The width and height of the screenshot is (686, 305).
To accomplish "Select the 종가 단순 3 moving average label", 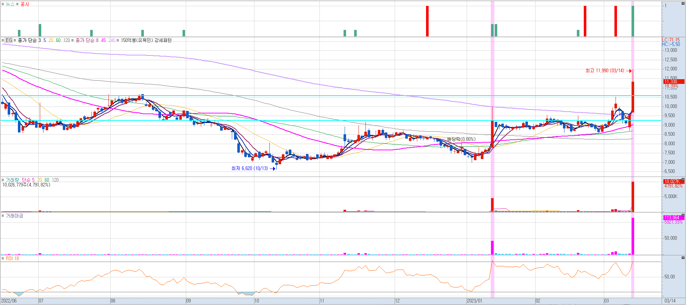I will coord(30,40).
